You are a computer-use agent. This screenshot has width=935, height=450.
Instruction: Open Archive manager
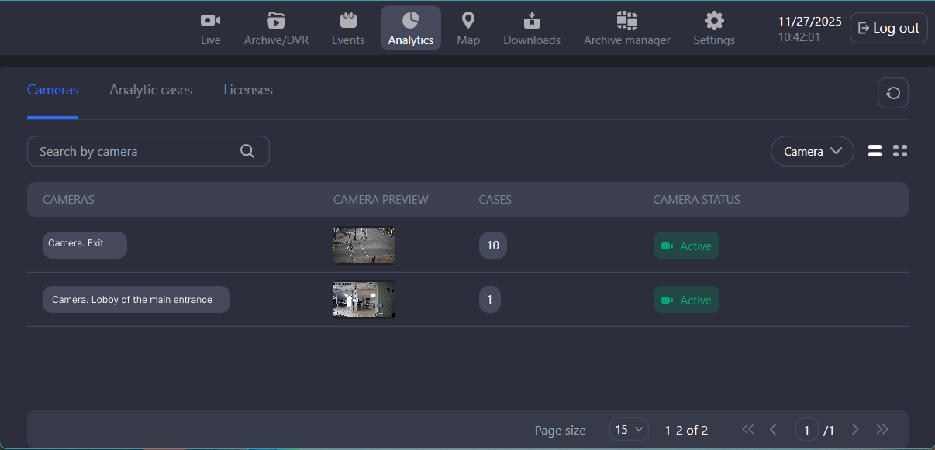[626, 29]
